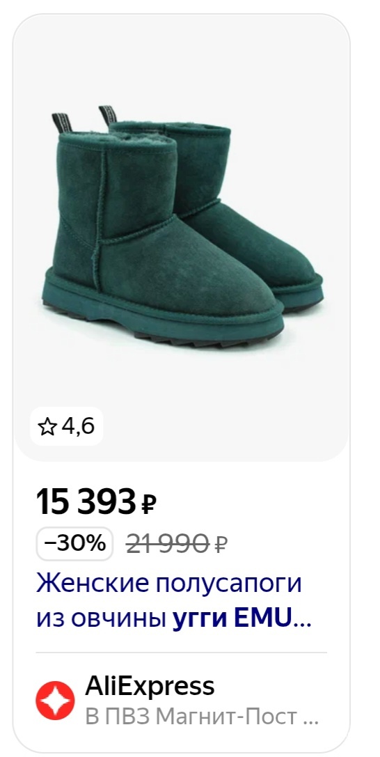Click the pull loop on rear boot
Screen dimensions: 380x757
(108, 115)
